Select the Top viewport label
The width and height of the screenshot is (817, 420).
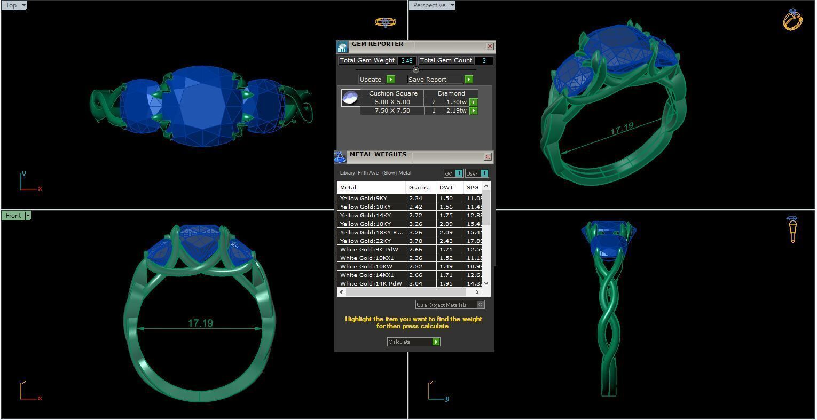11,5
